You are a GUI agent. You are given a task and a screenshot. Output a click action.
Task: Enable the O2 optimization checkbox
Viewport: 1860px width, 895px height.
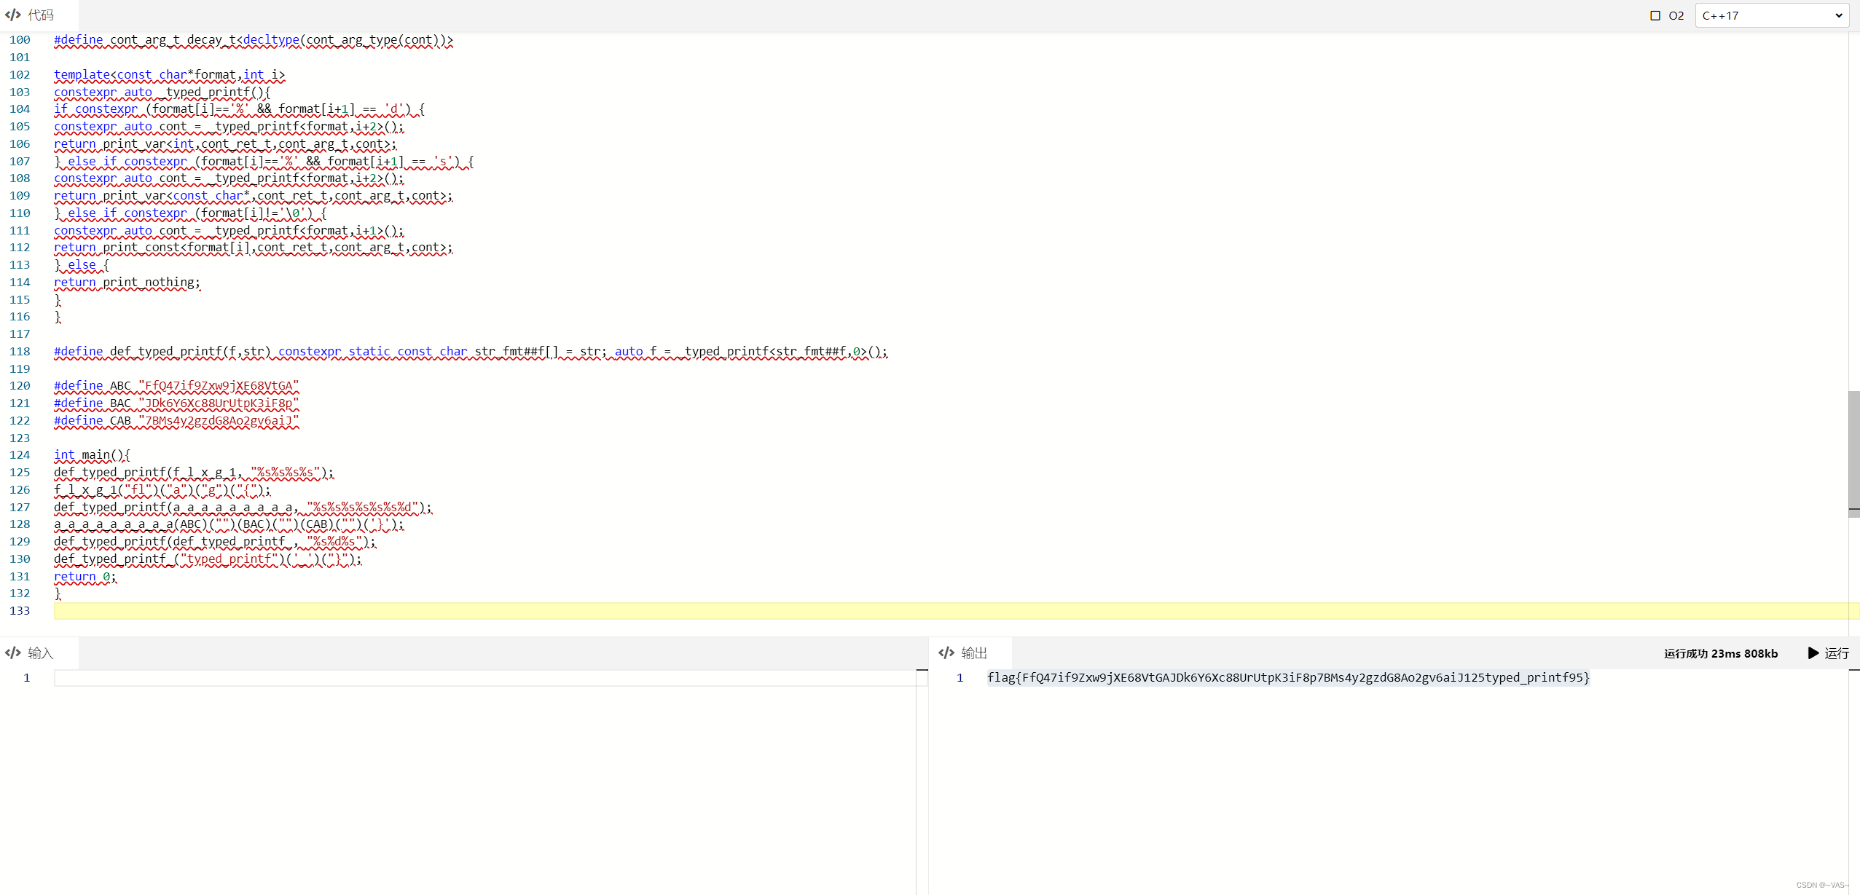1655,15
